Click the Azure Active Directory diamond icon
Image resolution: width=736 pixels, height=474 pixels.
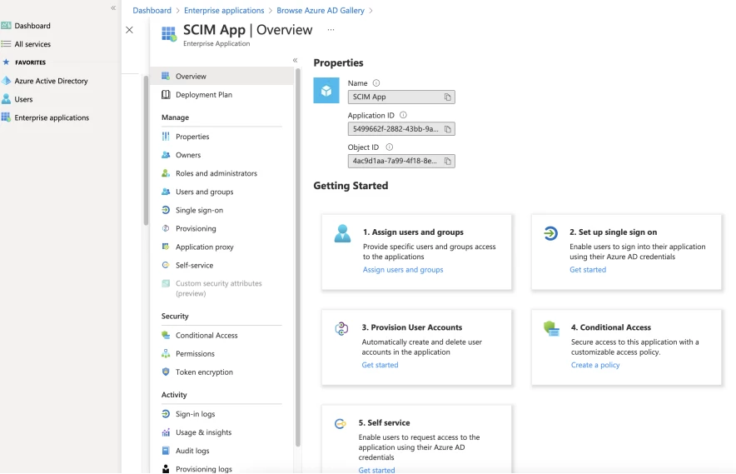(6, 81)
